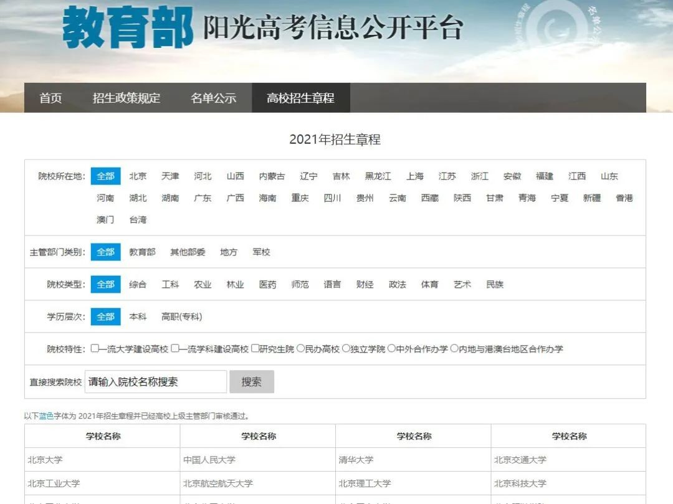The width and height of the screenshot is (673, 504).
Task: Open the 名单公示 navigation tab
Action: click(x=213, y=98)
